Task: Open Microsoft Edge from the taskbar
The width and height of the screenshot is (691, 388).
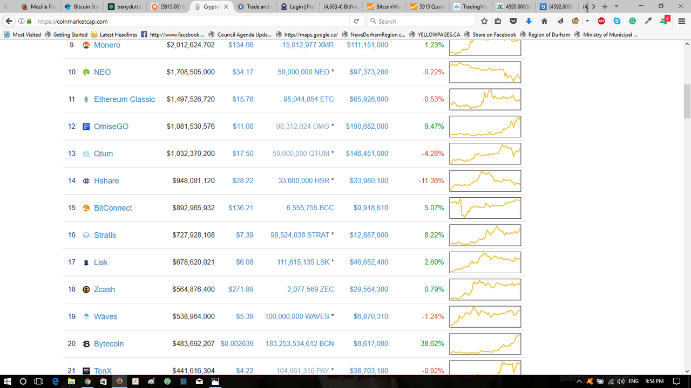Action: click(x=55, y=381)
